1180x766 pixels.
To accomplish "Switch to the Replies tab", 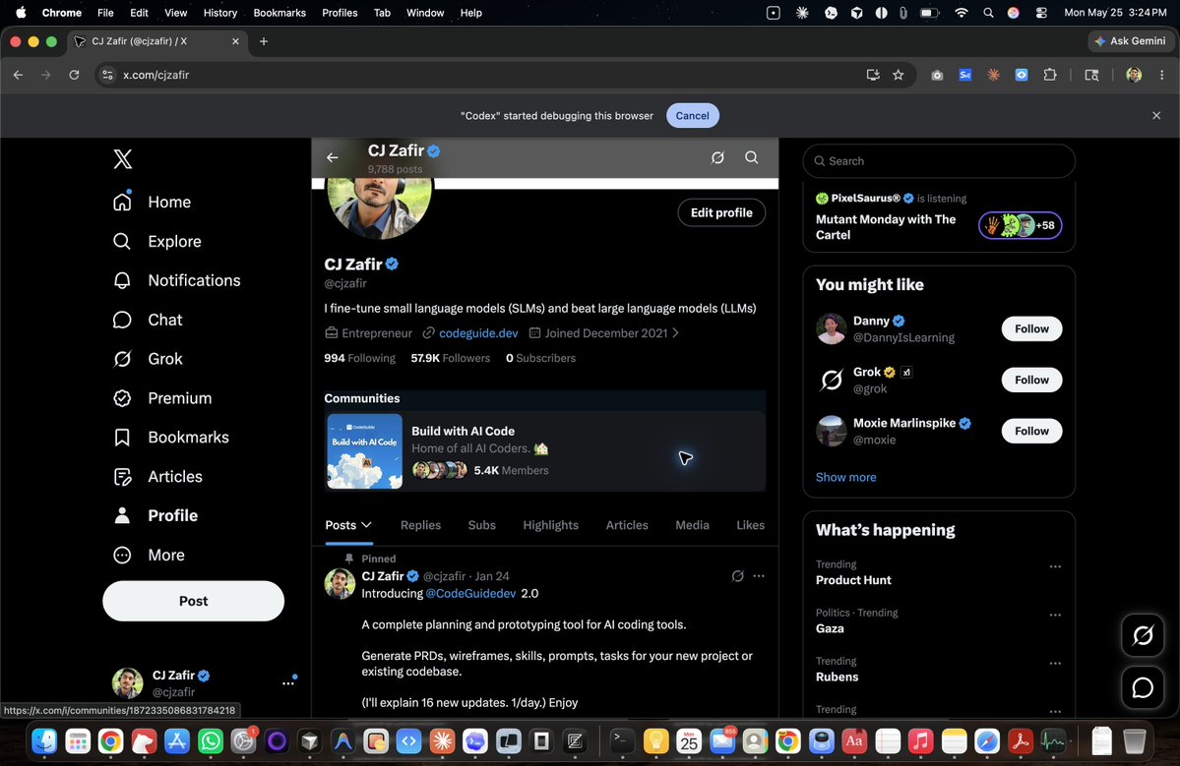I will tap(420, 525).
